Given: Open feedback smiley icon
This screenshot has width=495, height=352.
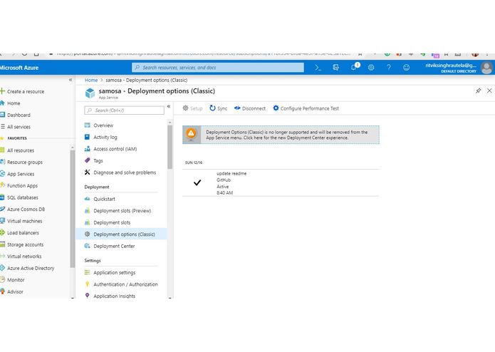Looking at the screenshot, I should (406, 67).
